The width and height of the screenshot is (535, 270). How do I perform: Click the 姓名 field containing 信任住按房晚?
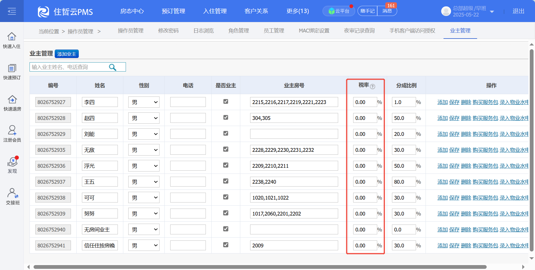point(100,245)
